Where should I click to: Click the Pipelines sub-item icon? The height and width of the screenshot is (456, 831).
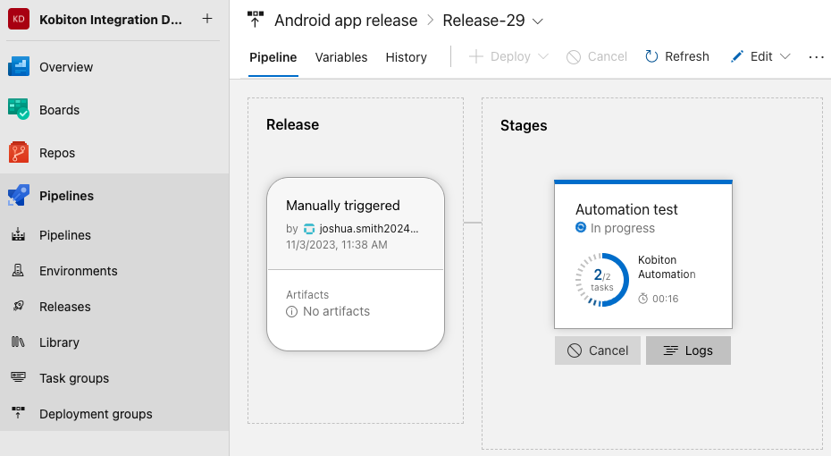(x=19, y=234)
